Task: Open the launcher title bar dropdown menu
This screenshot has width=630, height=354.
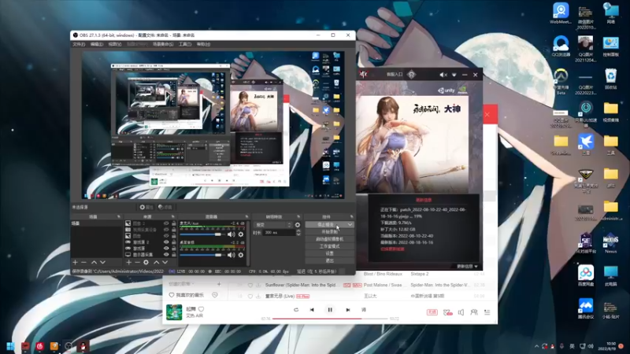Action: coord(454,75)
